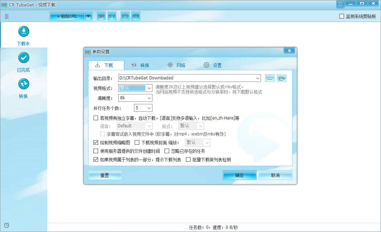Uncheck 如果视频属于列表的一部分 option
Image resolution: width=381 pixels, height=232 pixels.
96,160
